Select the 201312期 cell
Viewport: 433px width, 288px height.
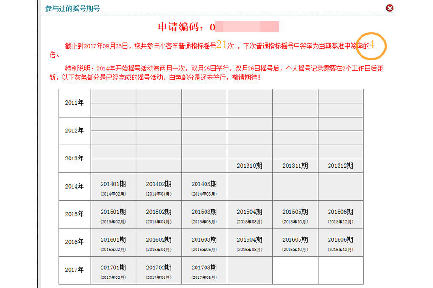coord(340,166)
